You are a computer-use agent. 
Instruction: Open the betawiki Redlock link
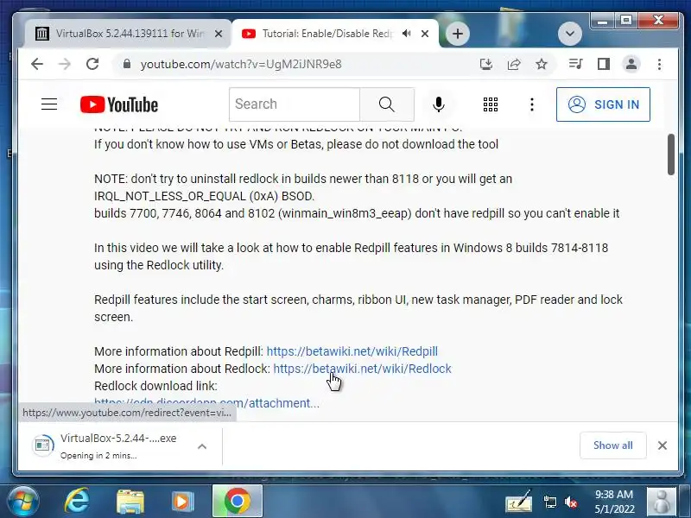[x=362, y=369]
